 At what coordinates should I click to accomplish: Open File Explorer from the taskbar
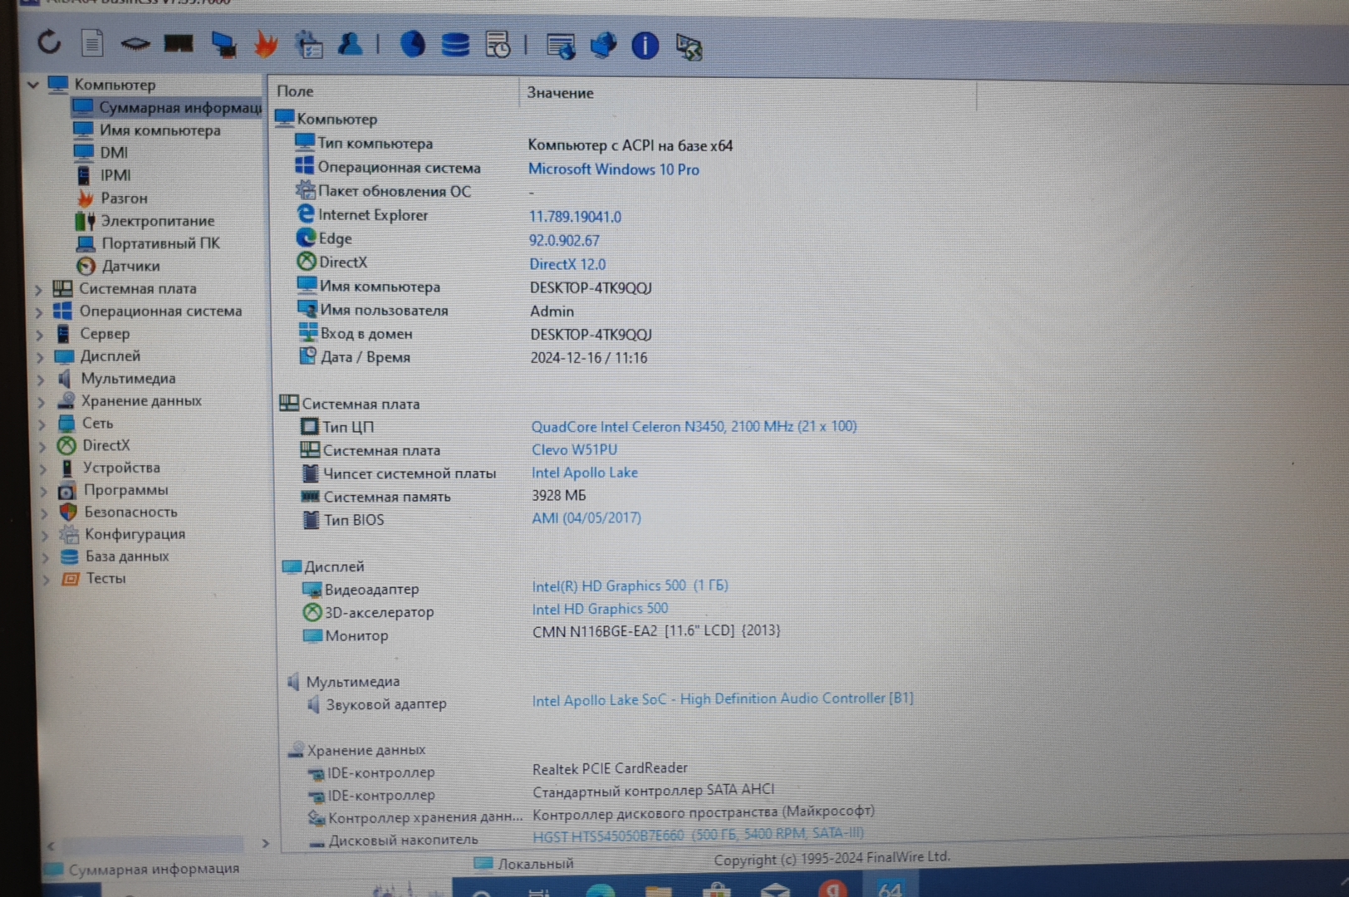(658, 891)
